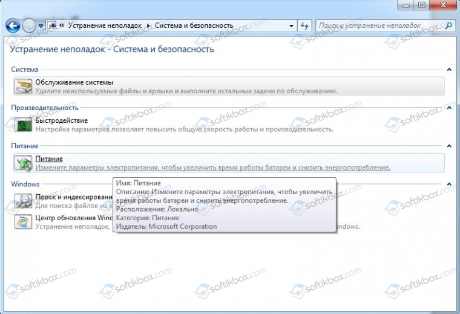The height and width of the screenshot is (314, 460).
Task: Click the «Система» section header label
Action: (25, 70)
